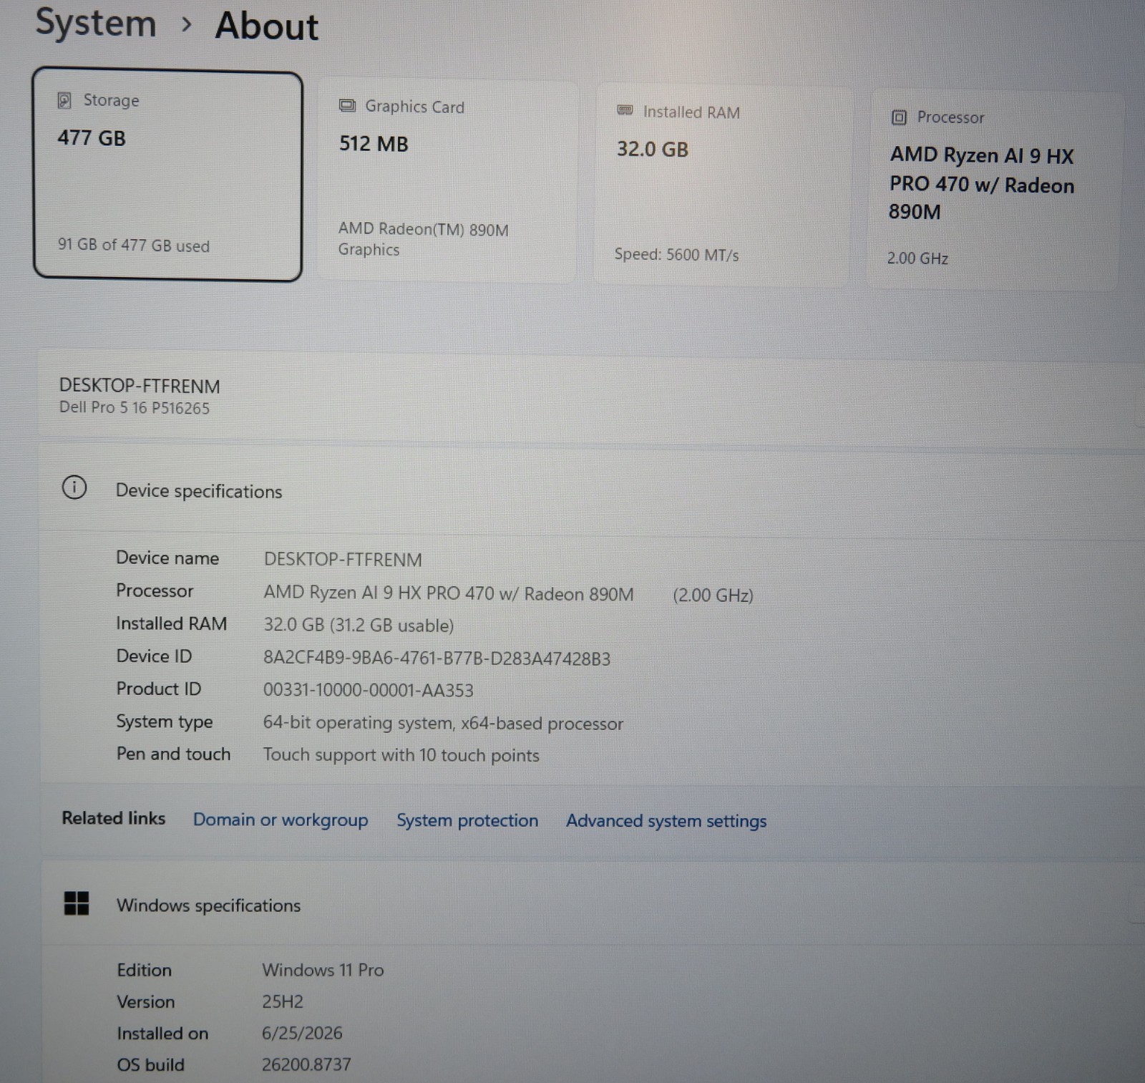Collapse the Windows specifications section
Image resolution: width=1145 pixels, height=1083 pixels.
click(593, 905)
